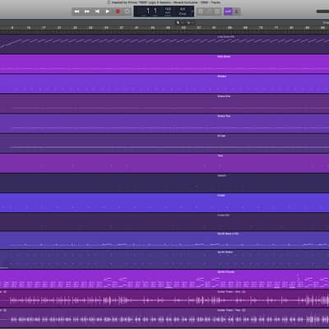Screen dimensions: 329x329
Task: Select the Kick Snare region
Action: pyautogui.click(x=164, y=64)
